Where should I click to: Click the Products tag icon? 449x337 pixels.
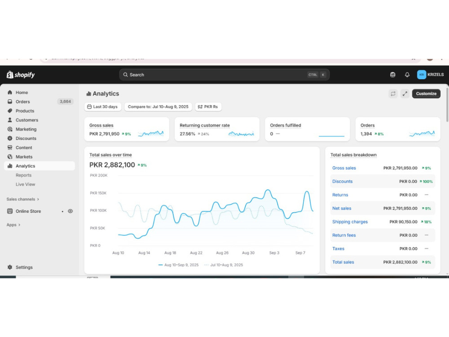click(10, 111)
